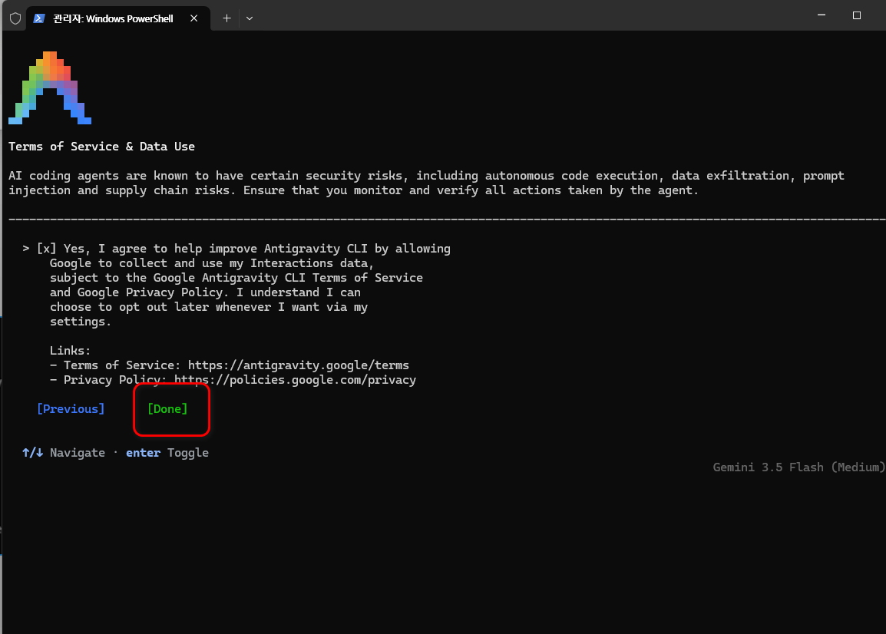Click the 'enter Toggle' hint text
Viewport: 886px width, 634px height.
pos(167,453)
